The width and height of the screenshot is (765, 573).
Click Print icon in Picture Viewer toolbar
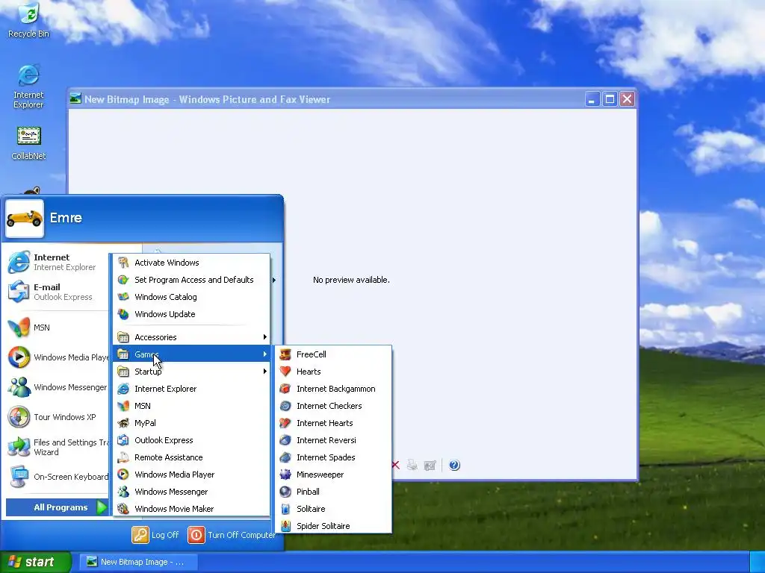412,466
